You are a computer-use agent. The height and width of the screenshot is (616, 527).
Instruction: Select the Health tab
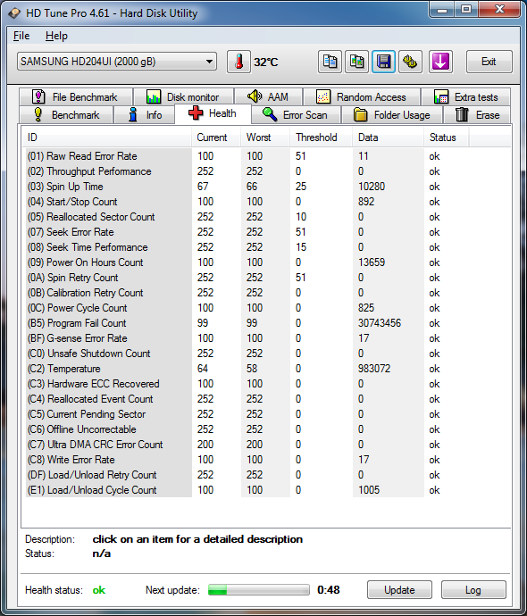(213, 113)
